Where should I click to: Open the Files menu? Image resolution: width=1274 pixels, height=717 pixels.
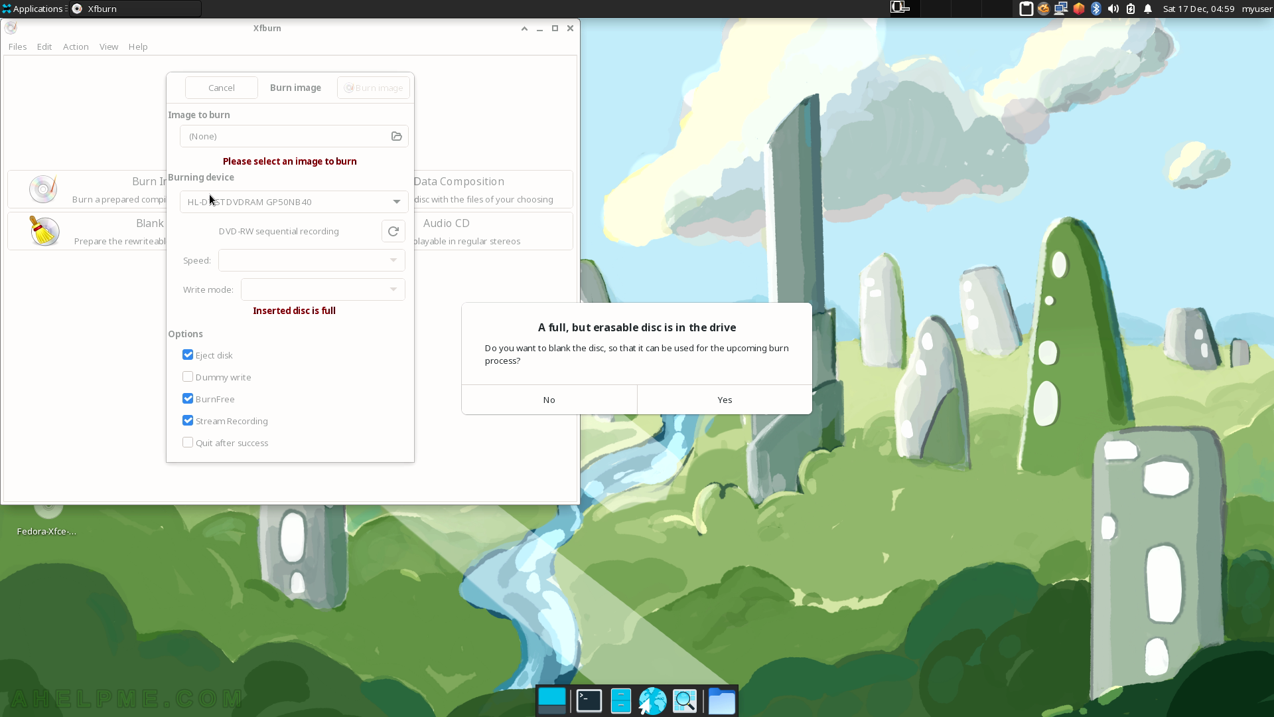tap(17, 46)
